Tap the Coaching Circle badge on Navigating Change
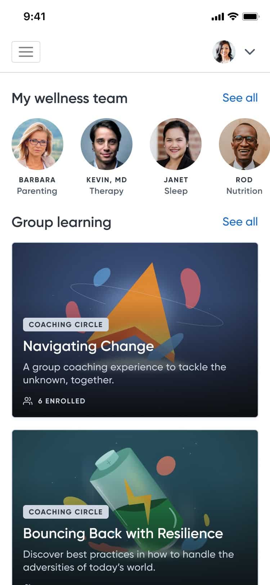 pyautogui.click(x=66, y=325)
